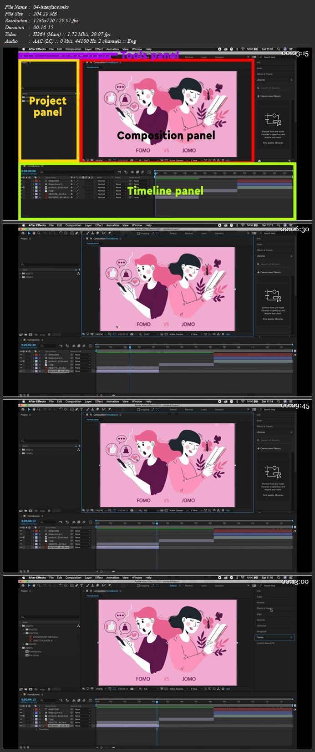The height and width of the screenshot is (752, 315).
Task: Click the Wi-Fi icon in the 00:13:00 frame menu bar
Action: click(243, 577)
